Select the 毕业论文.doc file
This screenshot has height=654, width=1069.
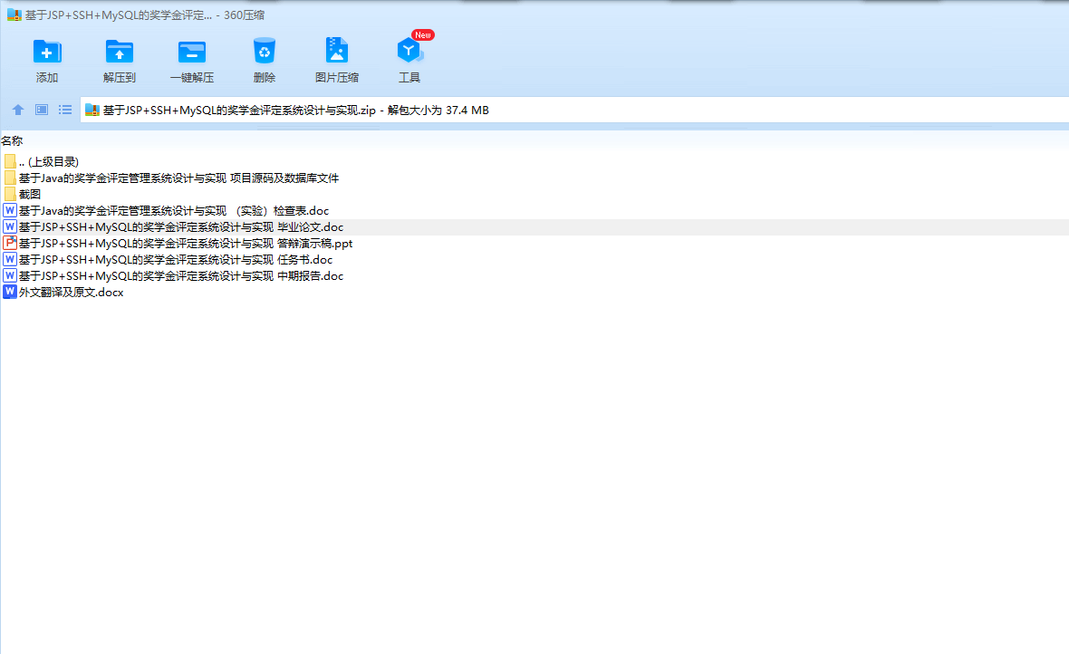tap(181, 227)
